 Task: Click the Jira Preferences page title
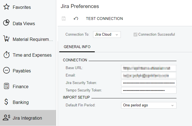pos(80,6)
